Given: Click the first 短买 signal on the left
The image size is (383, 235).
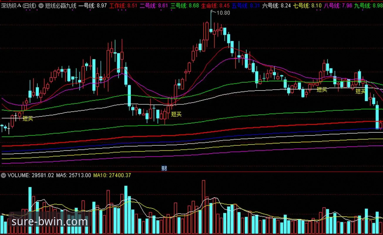Looking at the screenshot, I should pyautogui.click(x=28, y=119).
